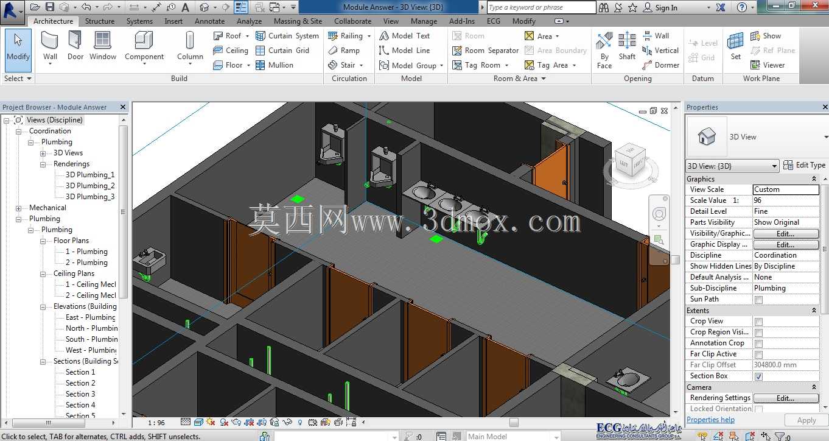Image resolution: width=829 pixels, height=441 pixels.
Task: Collapse the Graphics properties section
Action: coord(814,179)
